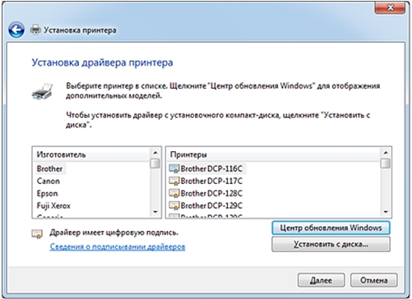The image size is (412, 299).
Task: Click the Brother DCP-128C driver icon
Action: [x=174, y=193]
